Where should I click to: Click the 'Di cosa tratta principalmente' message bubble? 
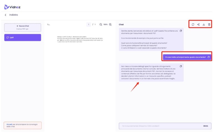tap(187, 57)
